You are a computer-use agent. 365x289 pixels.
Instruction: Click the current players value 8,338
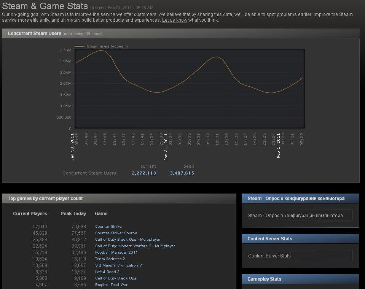[x=41, y=272]
